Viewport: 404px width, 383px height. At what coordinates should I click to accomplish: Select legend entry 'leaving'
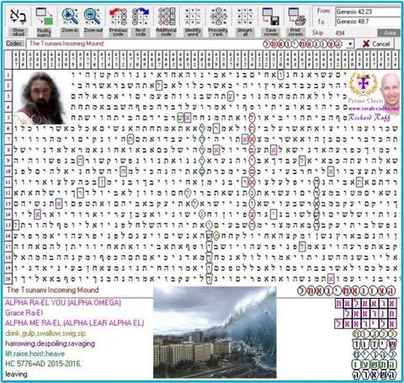point(16,375)
